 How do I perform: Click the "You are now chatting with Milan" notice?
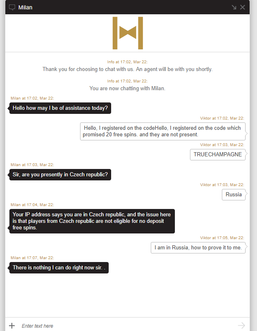pos(127,88)
